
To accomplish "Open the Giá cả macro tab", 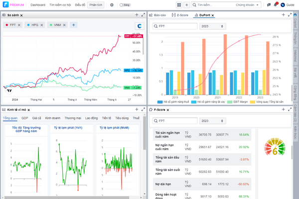I will point(36,118).
